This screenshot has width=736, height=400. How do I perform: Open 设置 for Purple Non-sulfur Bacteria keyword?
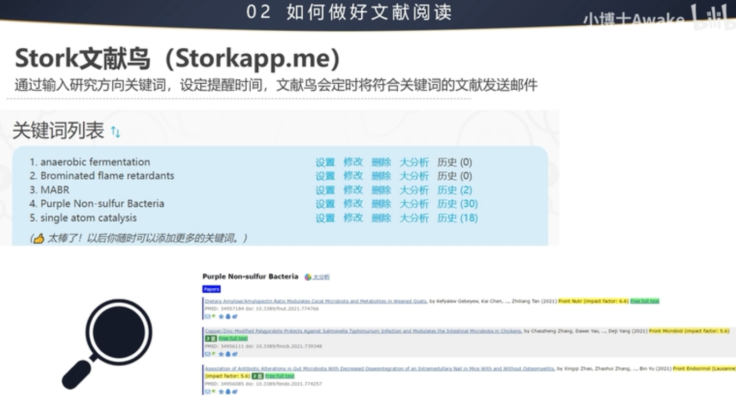coord(325,204)
